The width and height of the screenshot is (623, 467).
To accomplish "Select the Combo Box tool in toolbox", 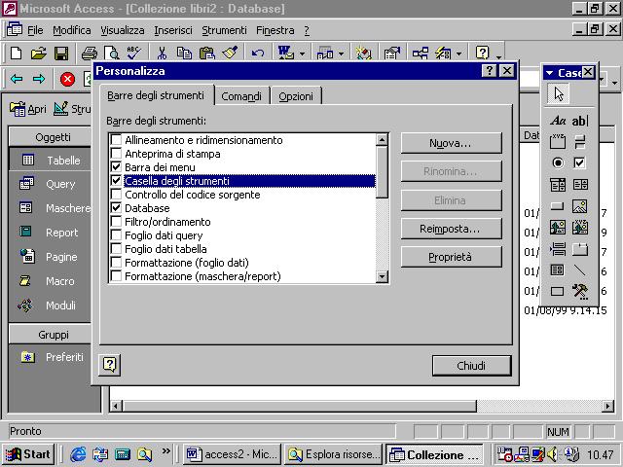I will click(x=558, y=184).
